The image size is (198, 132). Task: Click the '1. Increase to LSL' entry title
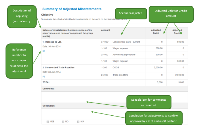pyautogui.click(x=52, y=42)
